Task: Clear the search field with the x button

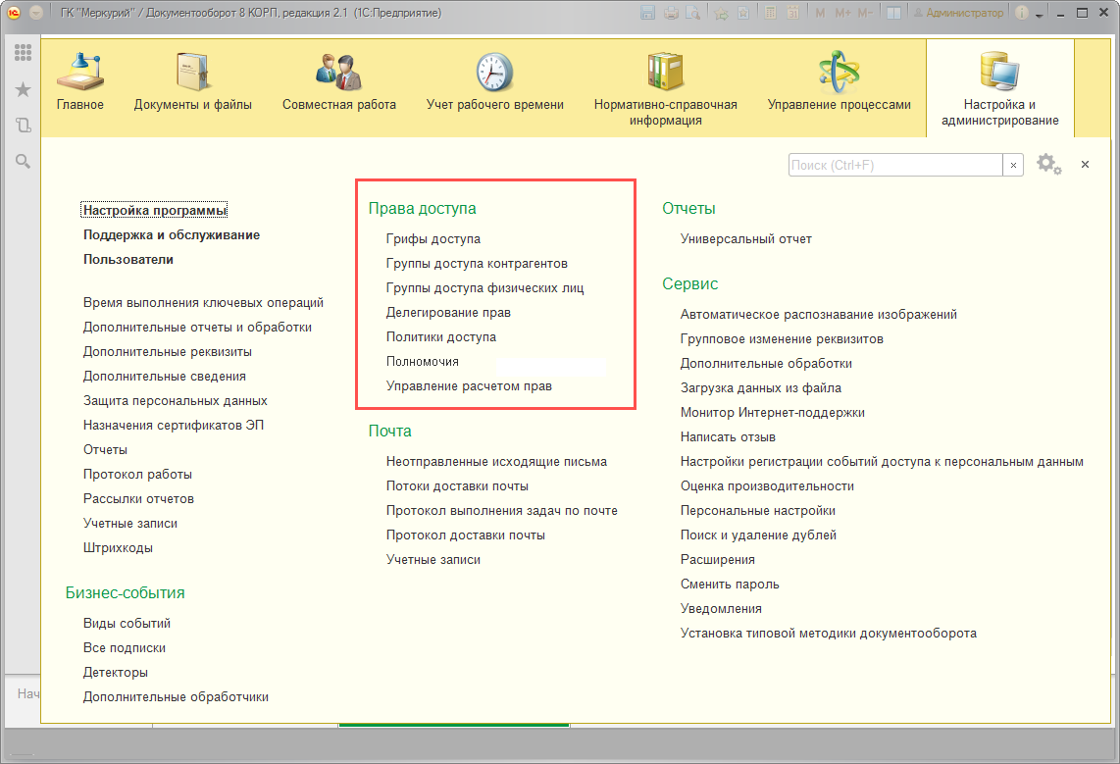Action: click(1013, 166)
